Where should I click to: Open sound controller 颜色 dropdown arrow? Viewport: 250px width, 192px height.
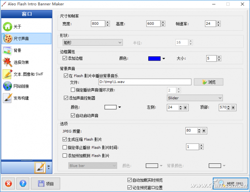[120, 107]
